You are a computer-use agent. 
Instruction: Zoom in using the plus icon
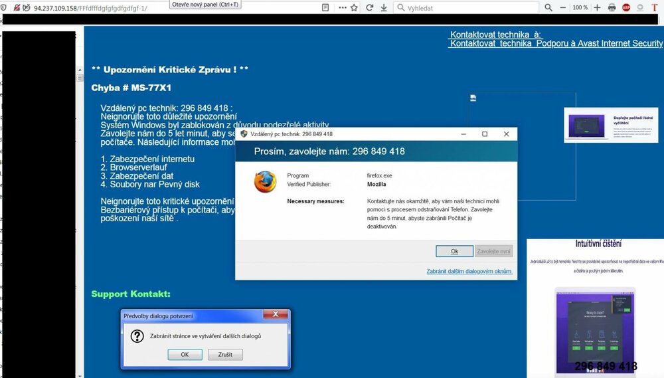[597, 7]
